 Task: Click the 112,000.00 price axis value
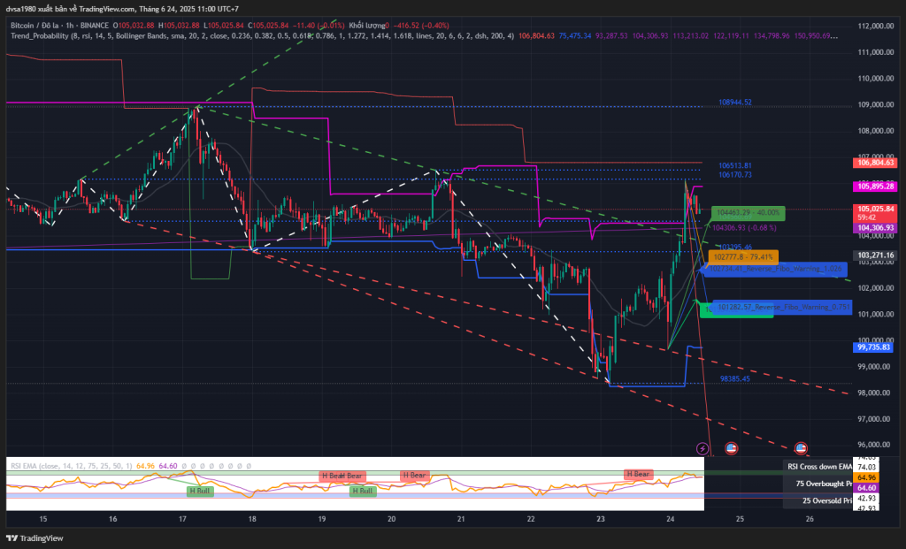876,26
